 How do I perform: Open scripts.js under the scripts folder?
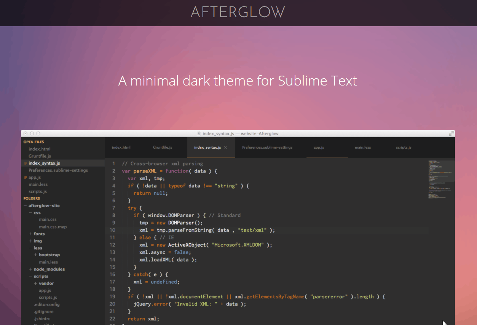48,297
